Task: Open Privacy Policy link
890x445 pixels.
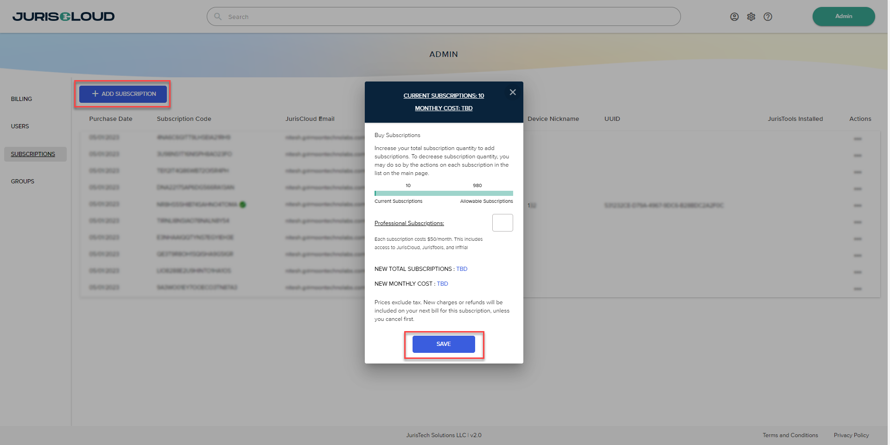Action: pyautogui.click(x=851, y=435)
